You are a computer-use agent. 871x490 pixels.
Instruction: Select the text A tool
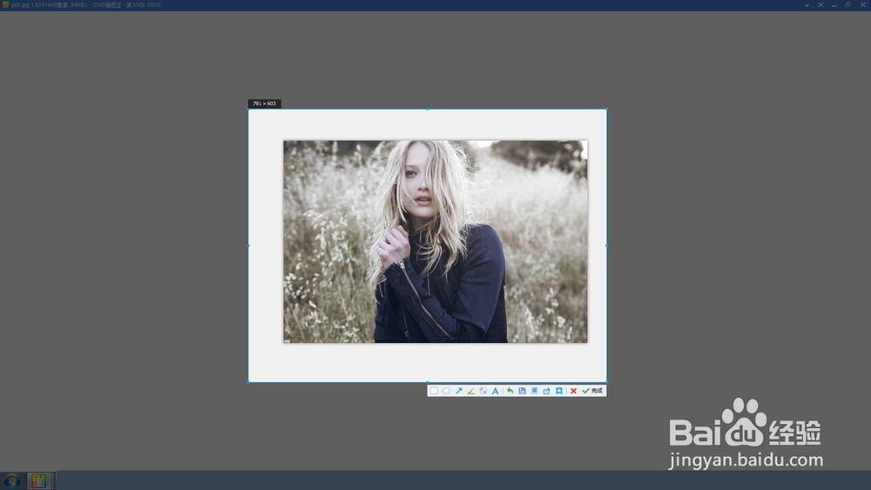pos(495,391)
